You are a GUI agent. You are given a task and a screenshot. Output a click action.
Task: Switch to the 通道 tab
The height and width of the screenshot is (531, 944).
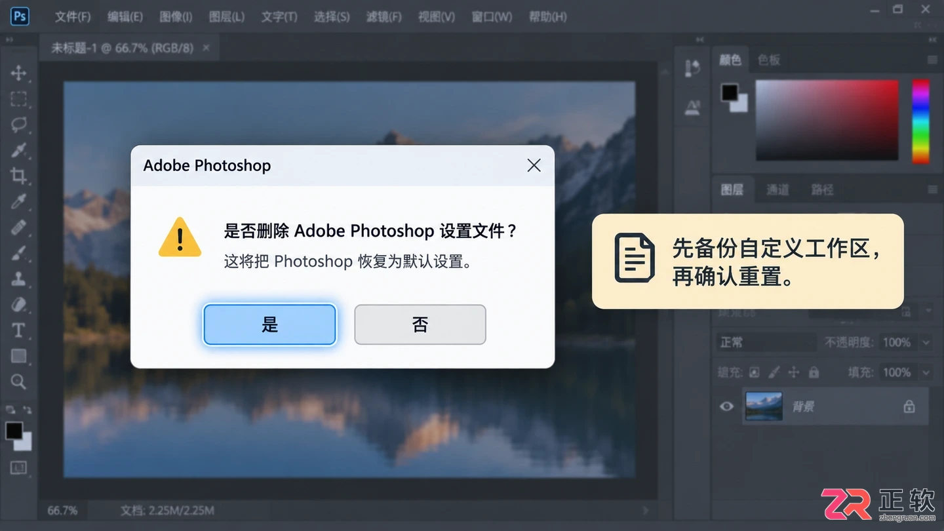(x=777, y=189)
